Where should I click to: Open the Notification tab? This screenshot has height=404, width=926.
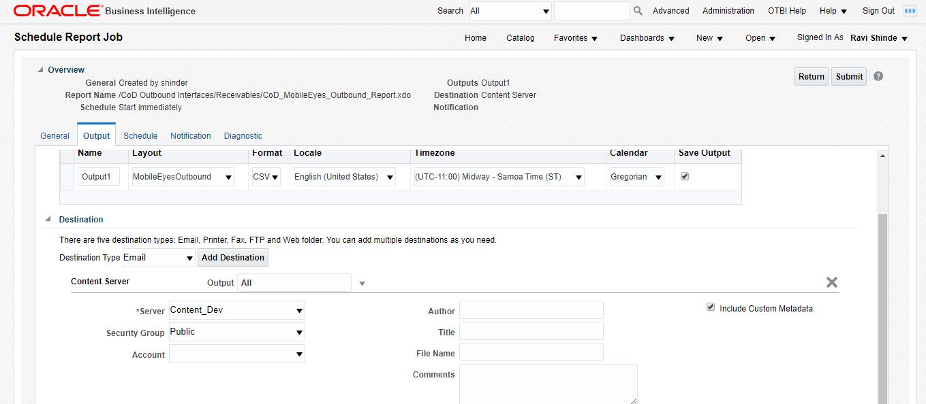[x=191, y=136]
